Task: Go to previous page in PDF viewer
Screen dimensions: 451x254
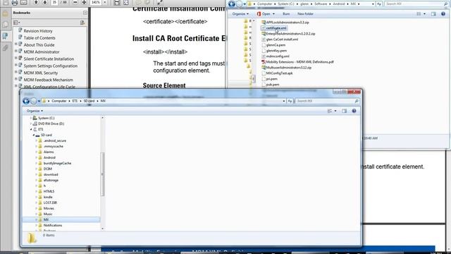Action: click(36, 2)
